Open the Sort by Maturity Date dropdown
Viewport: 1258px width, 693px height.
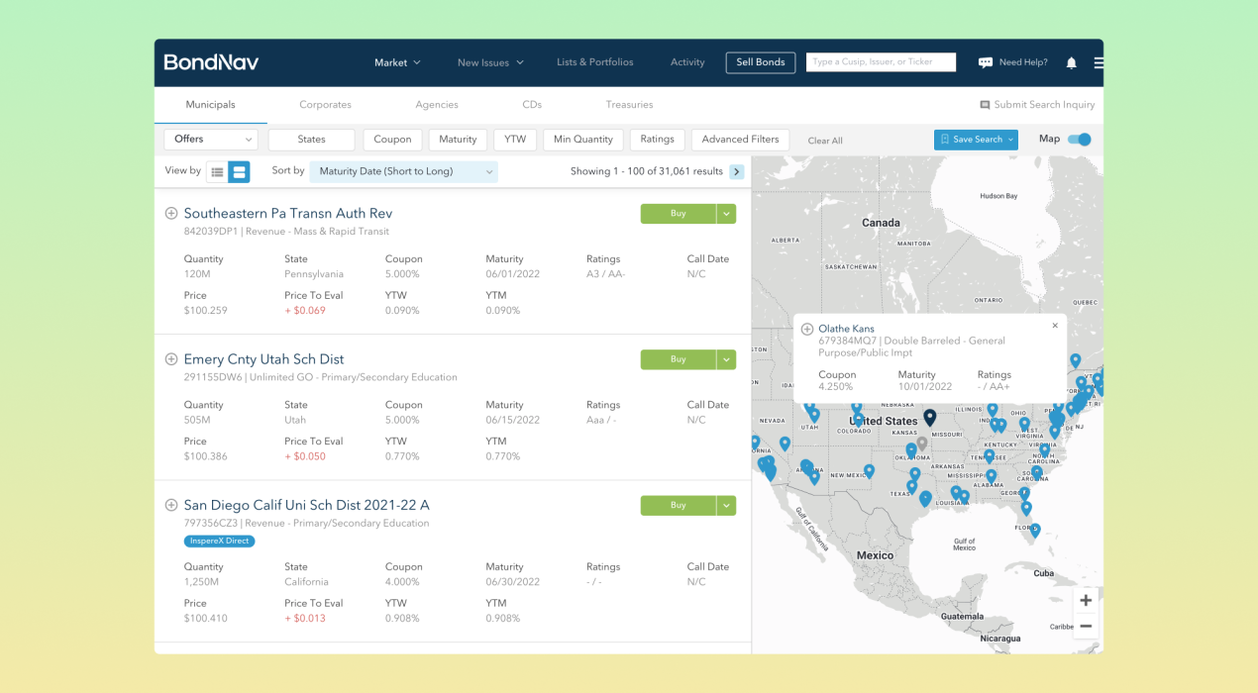(404, 171)
